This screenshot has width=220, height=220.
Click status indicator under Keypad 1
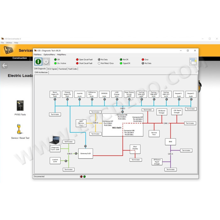click(x=179, y=99)
